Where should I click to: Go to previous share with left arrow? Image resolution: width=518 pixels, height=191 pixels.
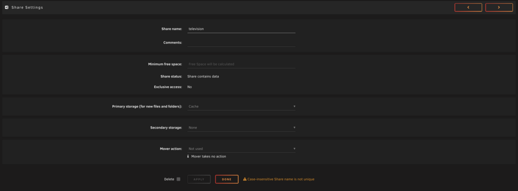tap(468, 7)
